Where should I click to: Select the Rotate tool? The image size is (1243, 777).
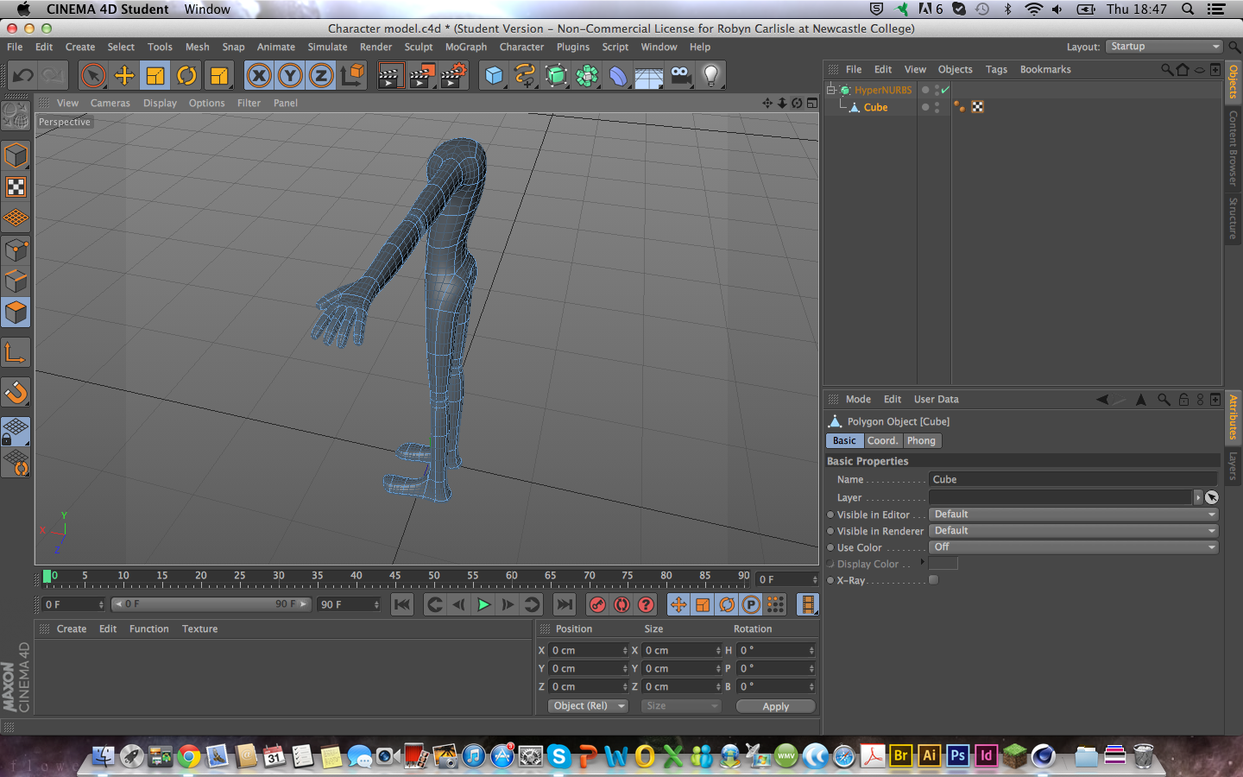186,76
